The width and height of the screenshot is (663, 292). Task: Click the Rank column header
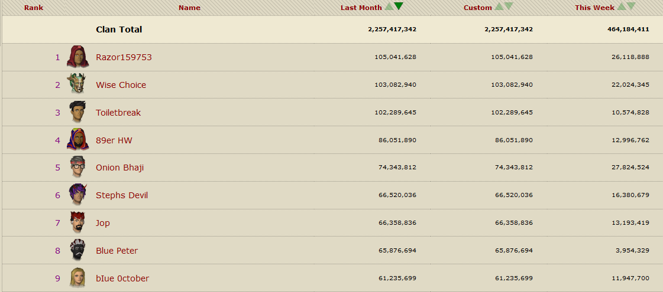(34, 8)
